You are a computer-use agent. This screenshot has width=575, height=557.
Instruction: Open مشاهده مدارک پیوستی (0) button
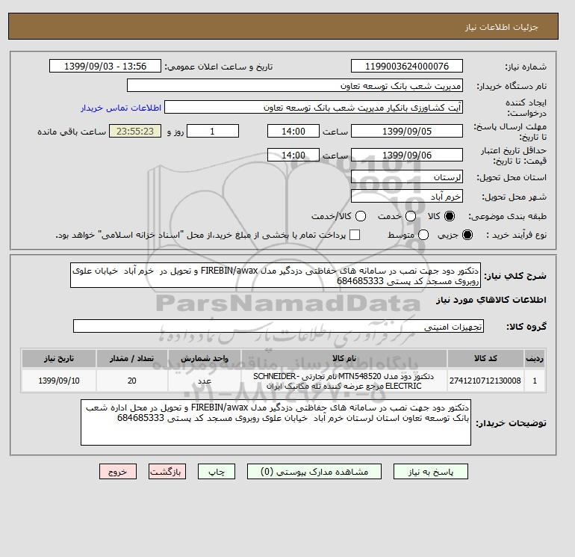(314, 472)
